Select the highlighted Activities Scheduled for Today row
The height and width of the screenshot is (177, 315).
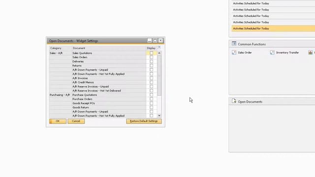[273, 29]
